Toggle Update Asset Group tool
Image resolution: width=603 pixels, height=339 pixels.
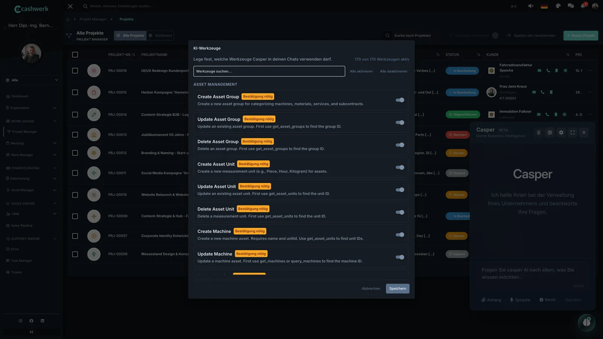click(400, 122)
